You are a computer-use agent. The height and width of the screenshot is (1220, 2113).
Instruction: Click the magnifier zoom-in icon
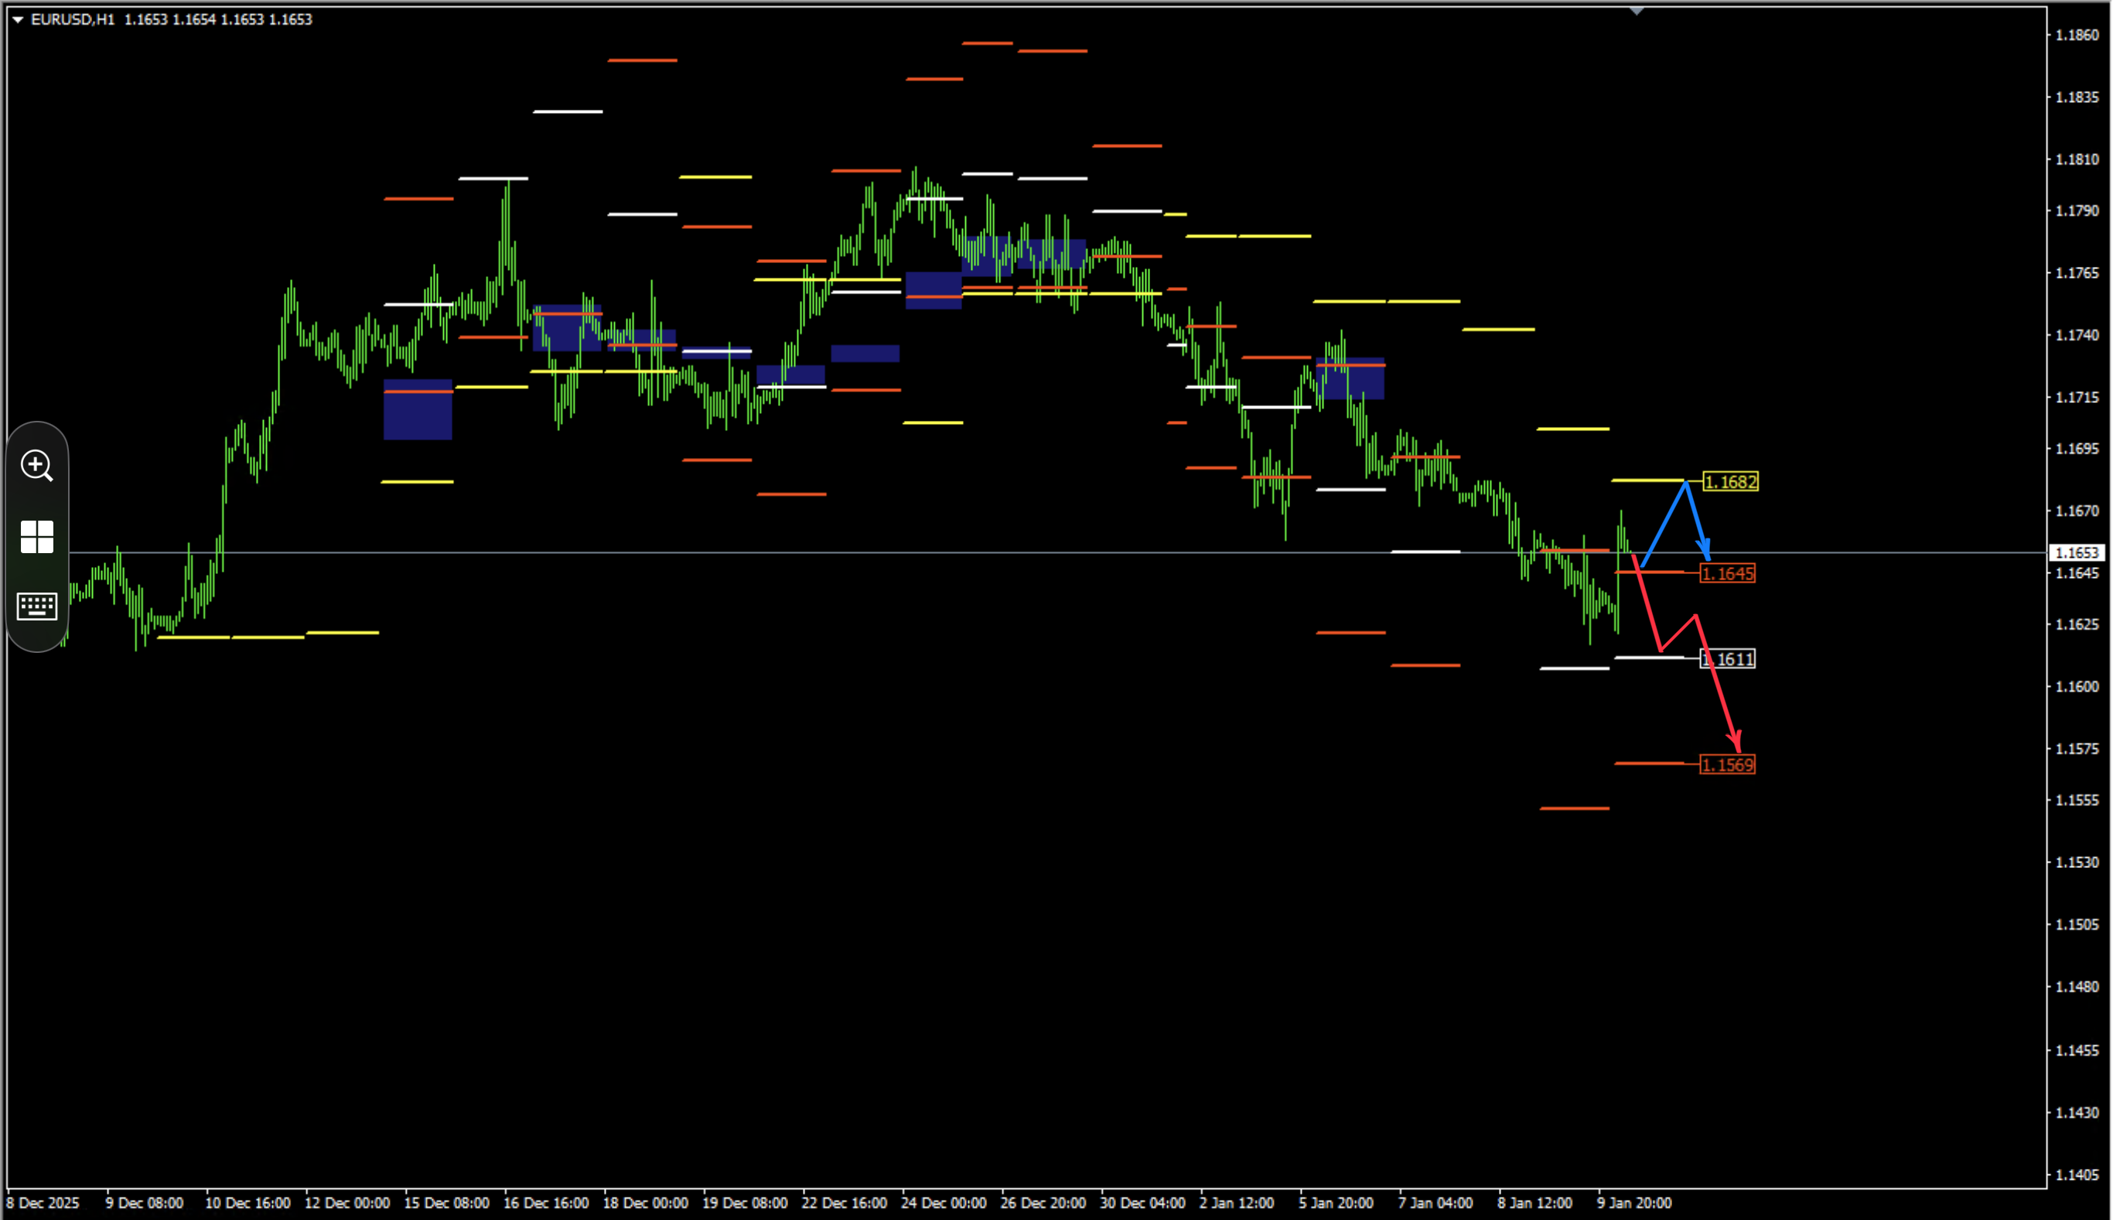pyautogui.click(x=37, y=465)
